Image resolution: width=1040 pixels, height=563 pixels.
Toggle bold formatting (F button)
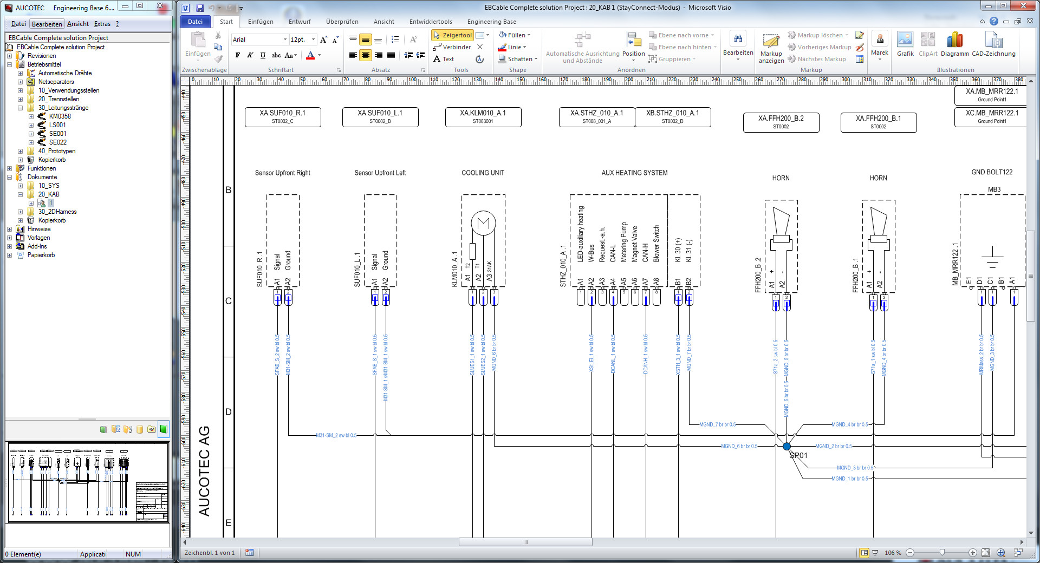pyautogui.click(x=238, y=55)
